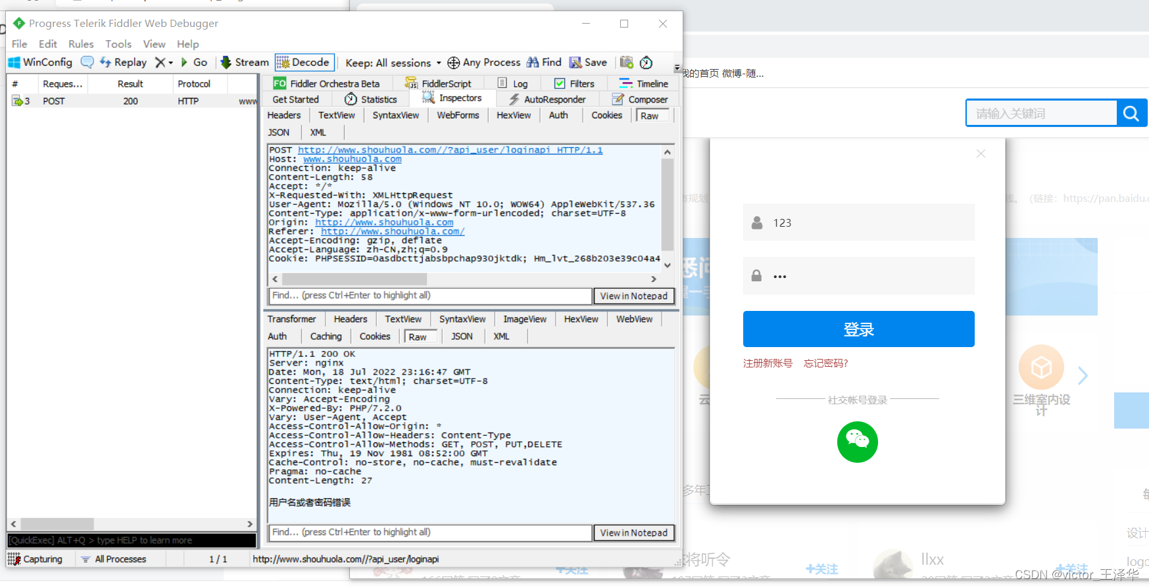Click All Processes filter in status bar
The width and height of the screenshot is (1149, 587).
pyautogui.click(x=113, y=559)
